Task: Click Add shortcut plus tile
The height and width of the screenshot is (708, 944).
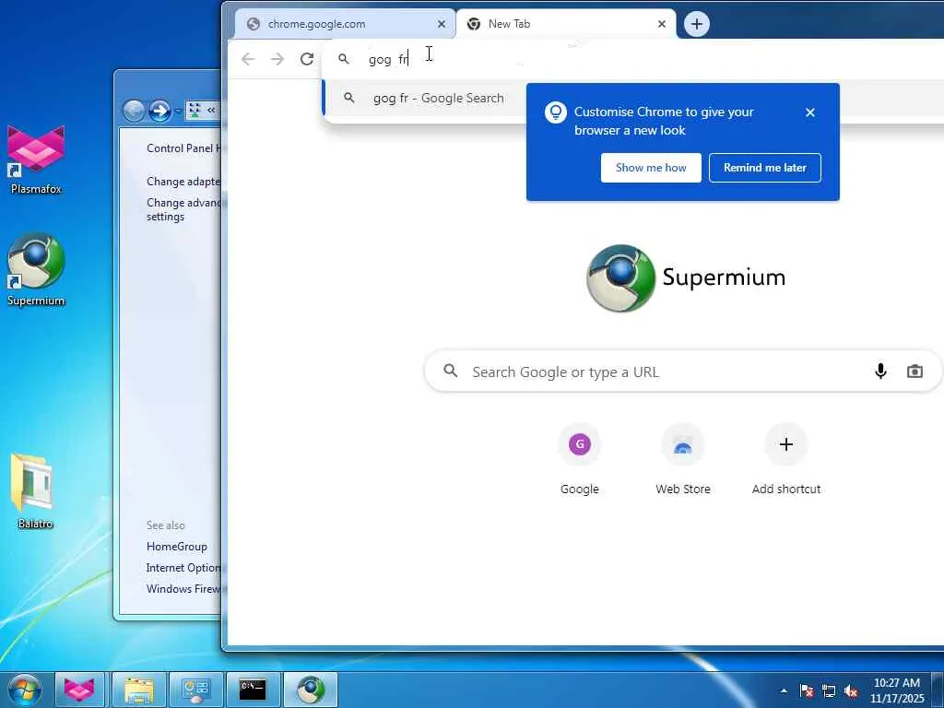Action: 785,460
